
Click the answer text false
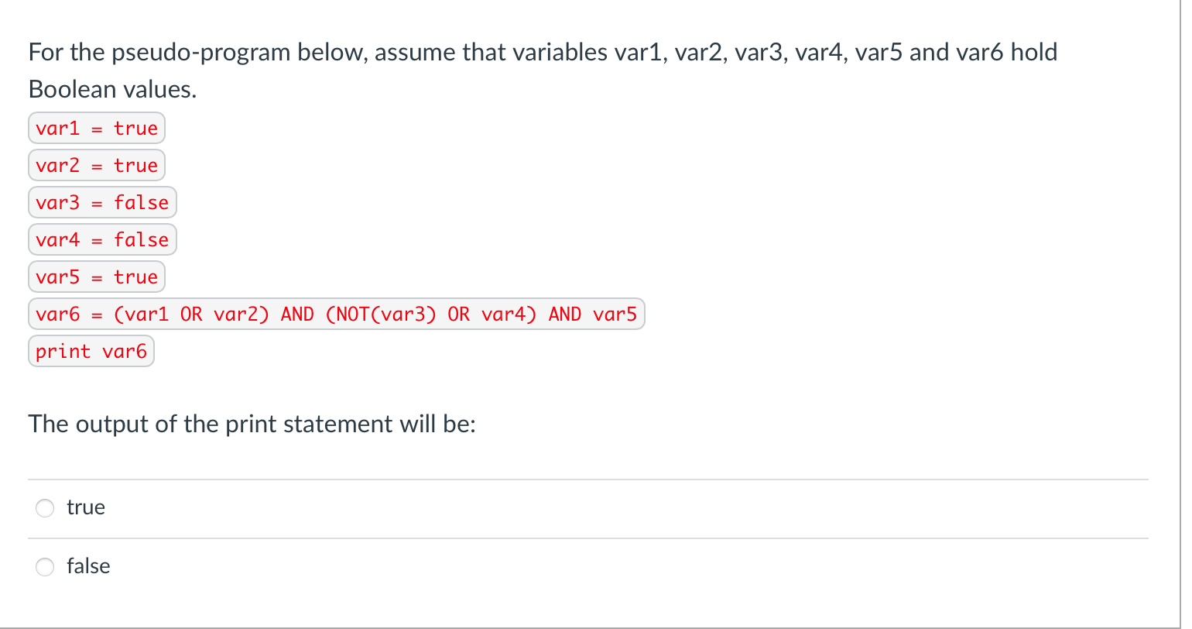[x=90, y=566]
